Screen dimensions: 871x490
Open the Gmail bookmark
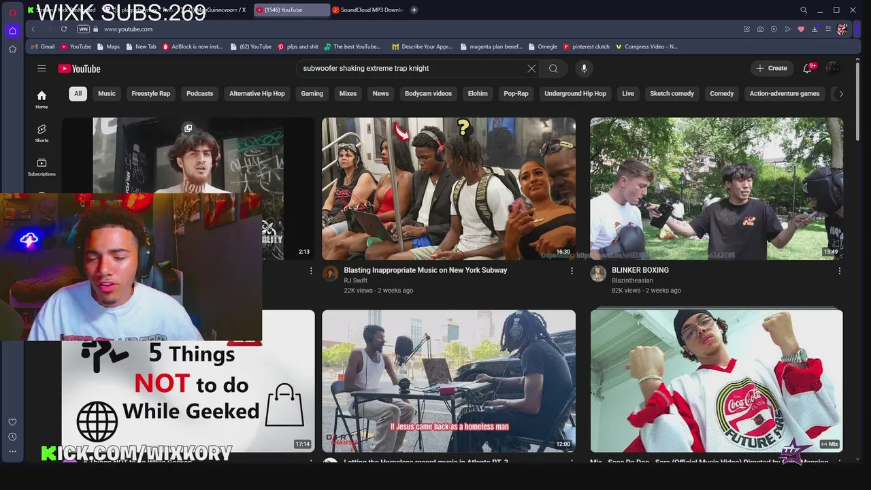tap(43, 47)
